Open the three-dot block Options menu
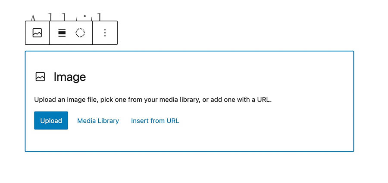388x183 pixels. point(105,33)
